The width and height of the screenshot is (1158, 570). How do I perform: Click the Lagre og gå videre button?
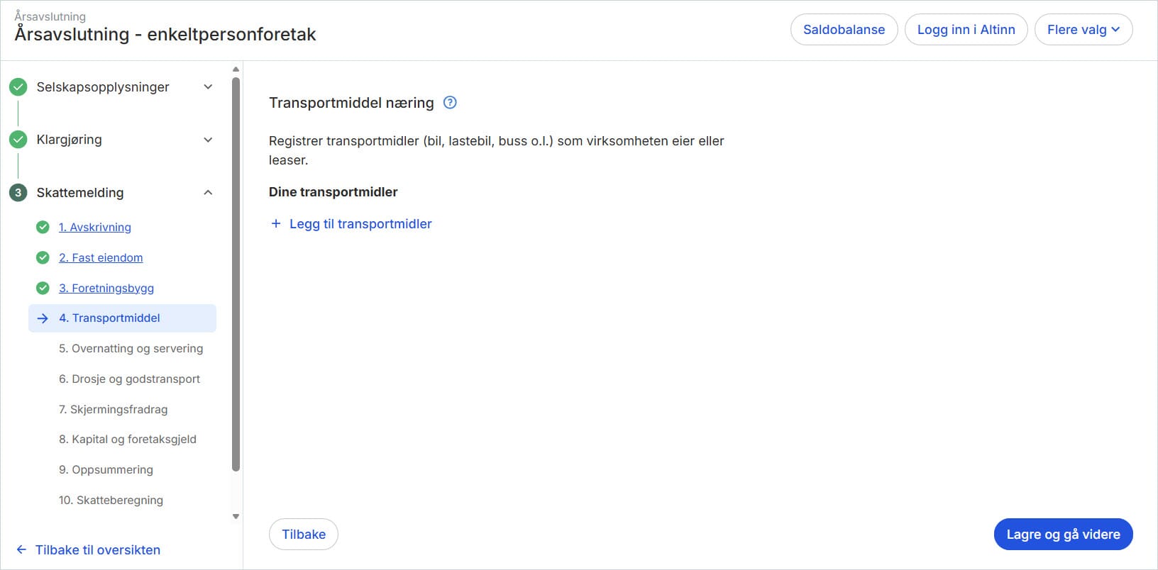[1062, 534]
